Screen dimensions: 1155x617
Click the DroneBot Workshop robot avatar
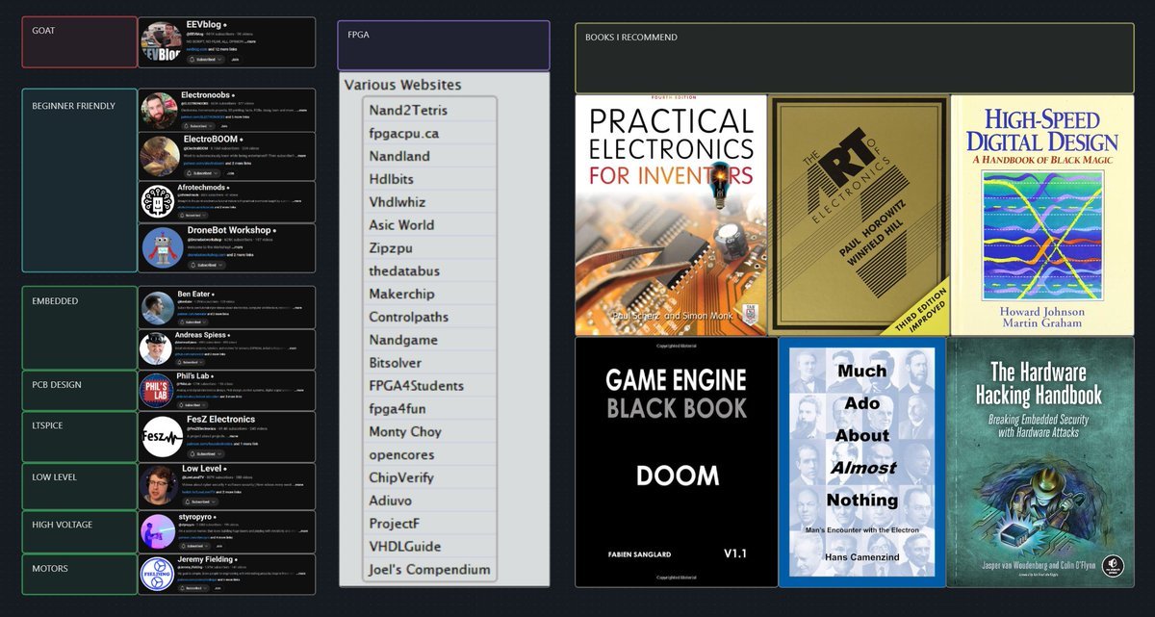click(162, 247)
